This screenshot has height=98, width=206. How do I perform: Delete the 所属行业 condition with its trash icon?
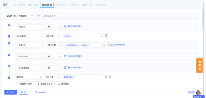[109, 45]
